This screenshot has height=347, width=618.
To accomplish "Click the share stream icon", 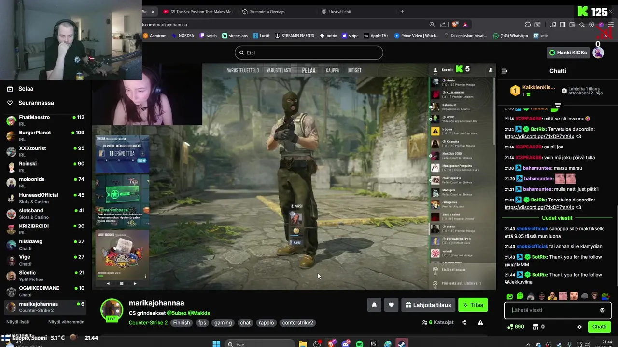I will pyautogui.click(x=464, y=322).
